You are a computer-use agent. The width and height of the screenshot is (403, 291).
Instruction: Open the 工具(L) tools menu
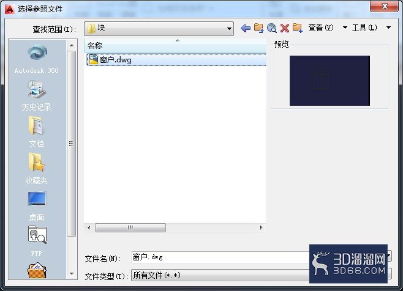[x=364, y=28]
